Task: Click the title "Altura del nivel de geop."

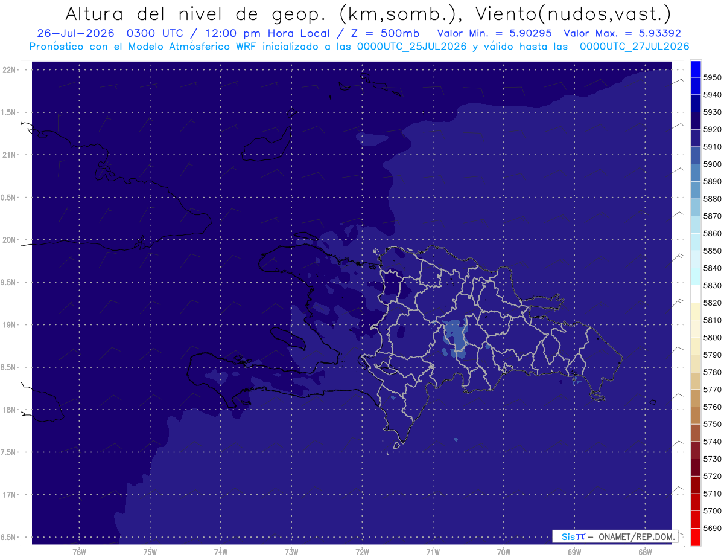Action: click(x=196, y=13)
